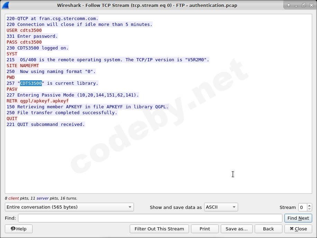Click the highlighted CDTS3500 text in the stream
Image resolution: width=317 pixels, height=238 pixels.
tap(30, 83)
